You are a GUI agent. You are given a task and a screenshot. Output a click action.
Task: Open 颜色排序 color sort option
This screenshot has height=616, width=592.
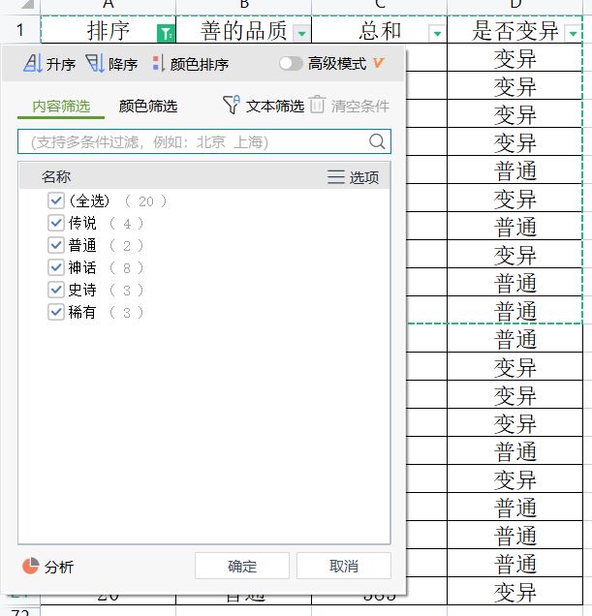190,64
